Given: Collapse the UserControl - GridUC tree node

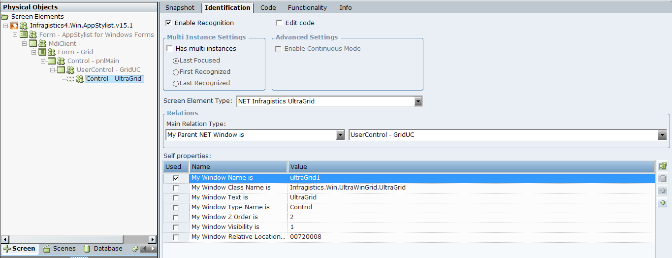Looking at the screenshot, I should click(53, 70).
